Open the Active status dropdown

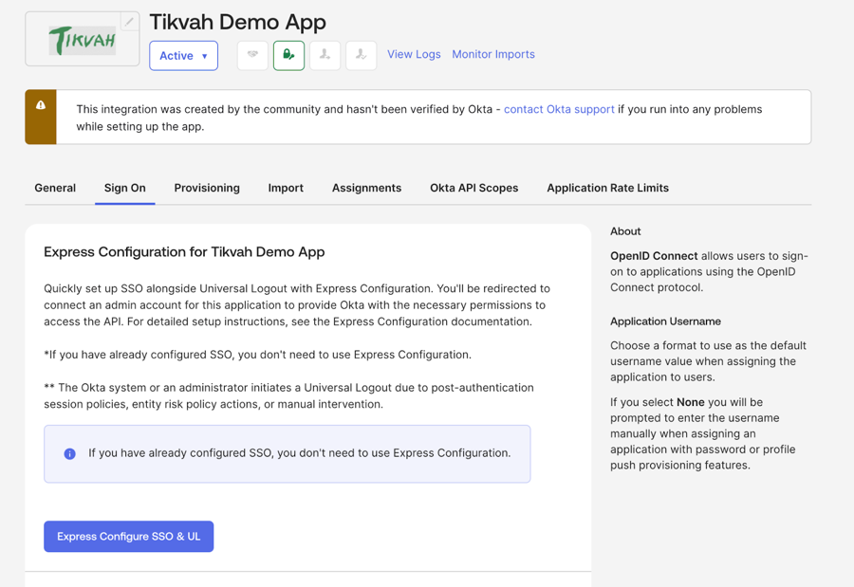point(183,55)
